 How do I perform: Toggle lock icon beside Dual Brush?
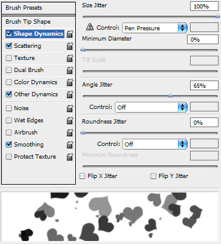point(70,70)
